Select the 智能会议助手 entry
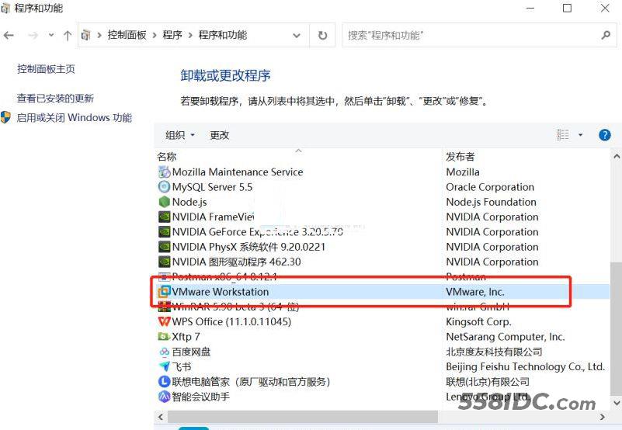 [x=200, y=397]
